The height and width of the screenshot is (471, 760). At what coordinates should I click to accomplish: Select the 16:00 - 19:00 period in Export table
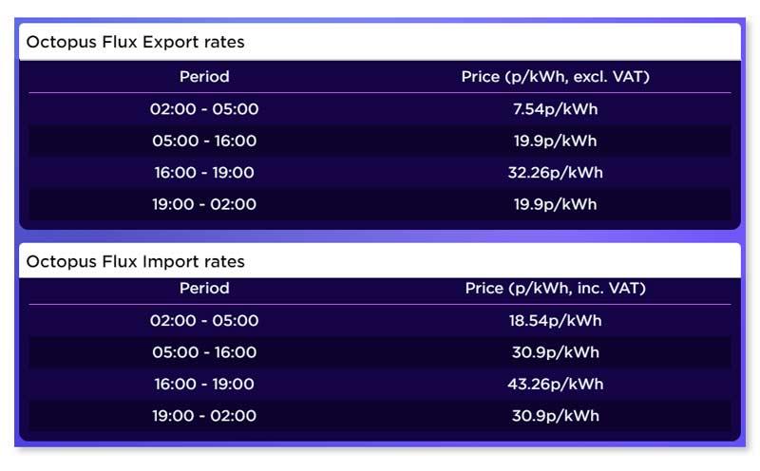(x=204, y=173)
